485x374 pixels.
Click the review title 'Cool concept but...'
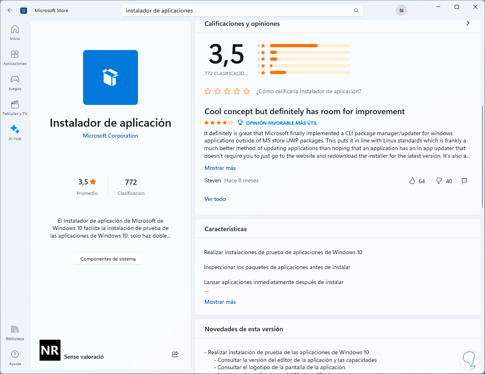[305, 111]
